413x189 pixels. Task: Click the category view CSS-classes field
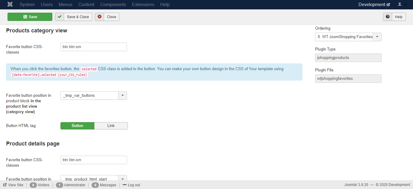(93, 47)
